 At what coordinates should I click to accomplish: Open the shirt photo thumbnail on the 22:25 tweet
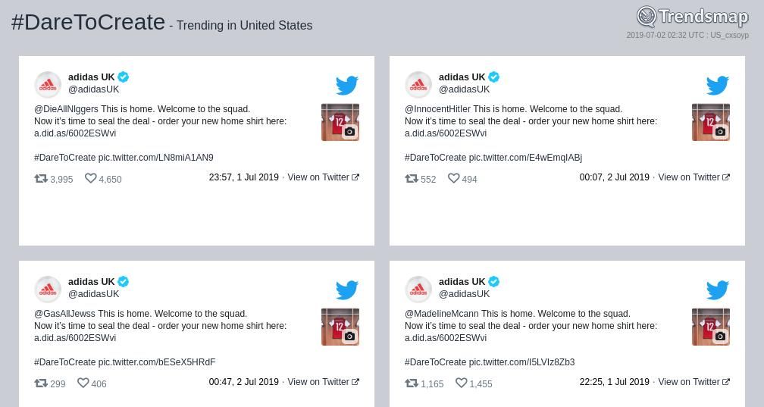coord(711,327)
